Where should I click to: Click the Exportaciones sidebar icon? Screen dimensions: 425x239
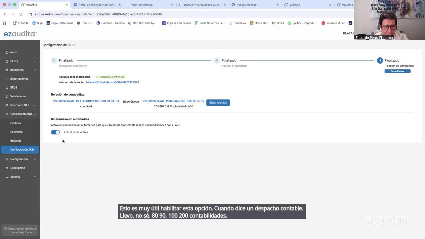(7, 79)
